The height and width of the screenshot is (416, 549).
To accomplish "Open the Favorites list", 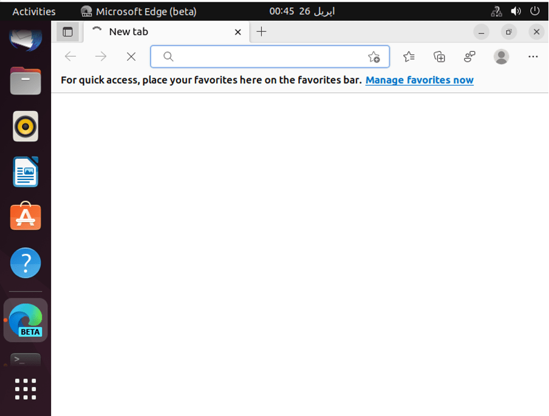I will [x=409, y=56].
